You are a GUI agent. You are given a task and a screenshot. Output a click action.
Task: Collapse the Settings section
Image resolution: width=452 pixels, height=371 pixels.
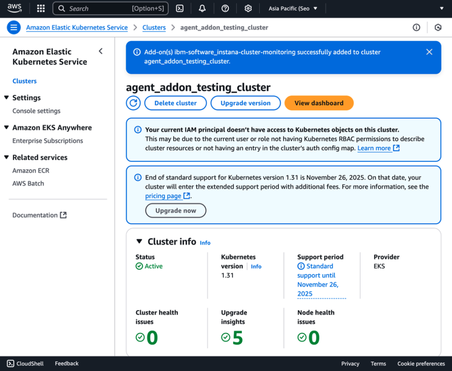coord(6,97)
